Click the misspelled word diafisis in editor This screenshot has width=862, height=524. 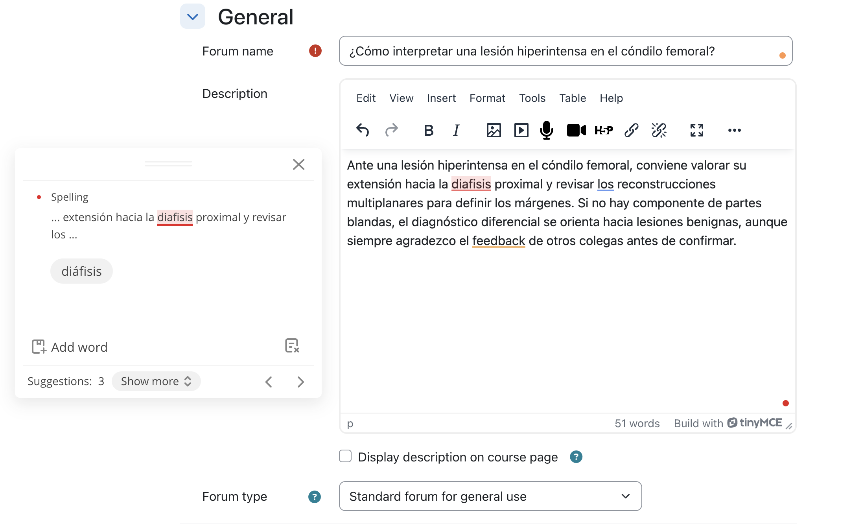coord(471,184)
